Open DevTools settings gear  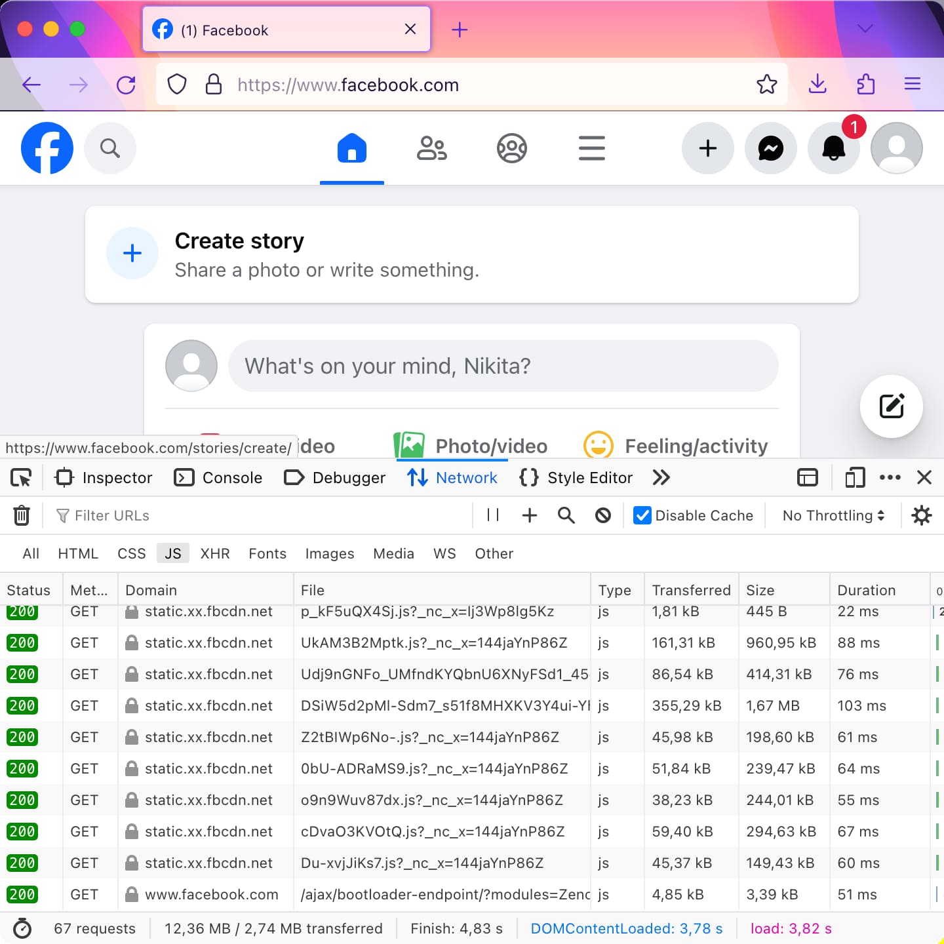coord(922,515)
